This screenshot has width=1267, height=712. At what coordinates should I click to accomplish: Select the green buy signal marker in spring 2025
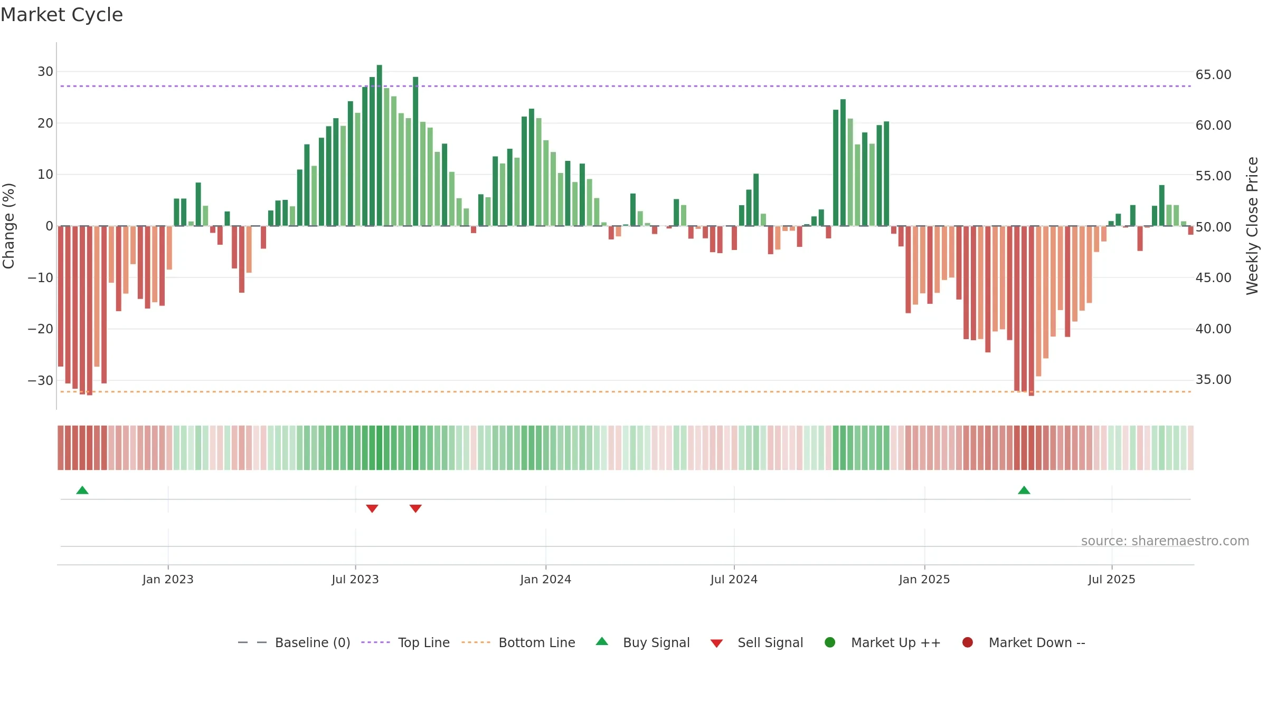(1024, 490)
